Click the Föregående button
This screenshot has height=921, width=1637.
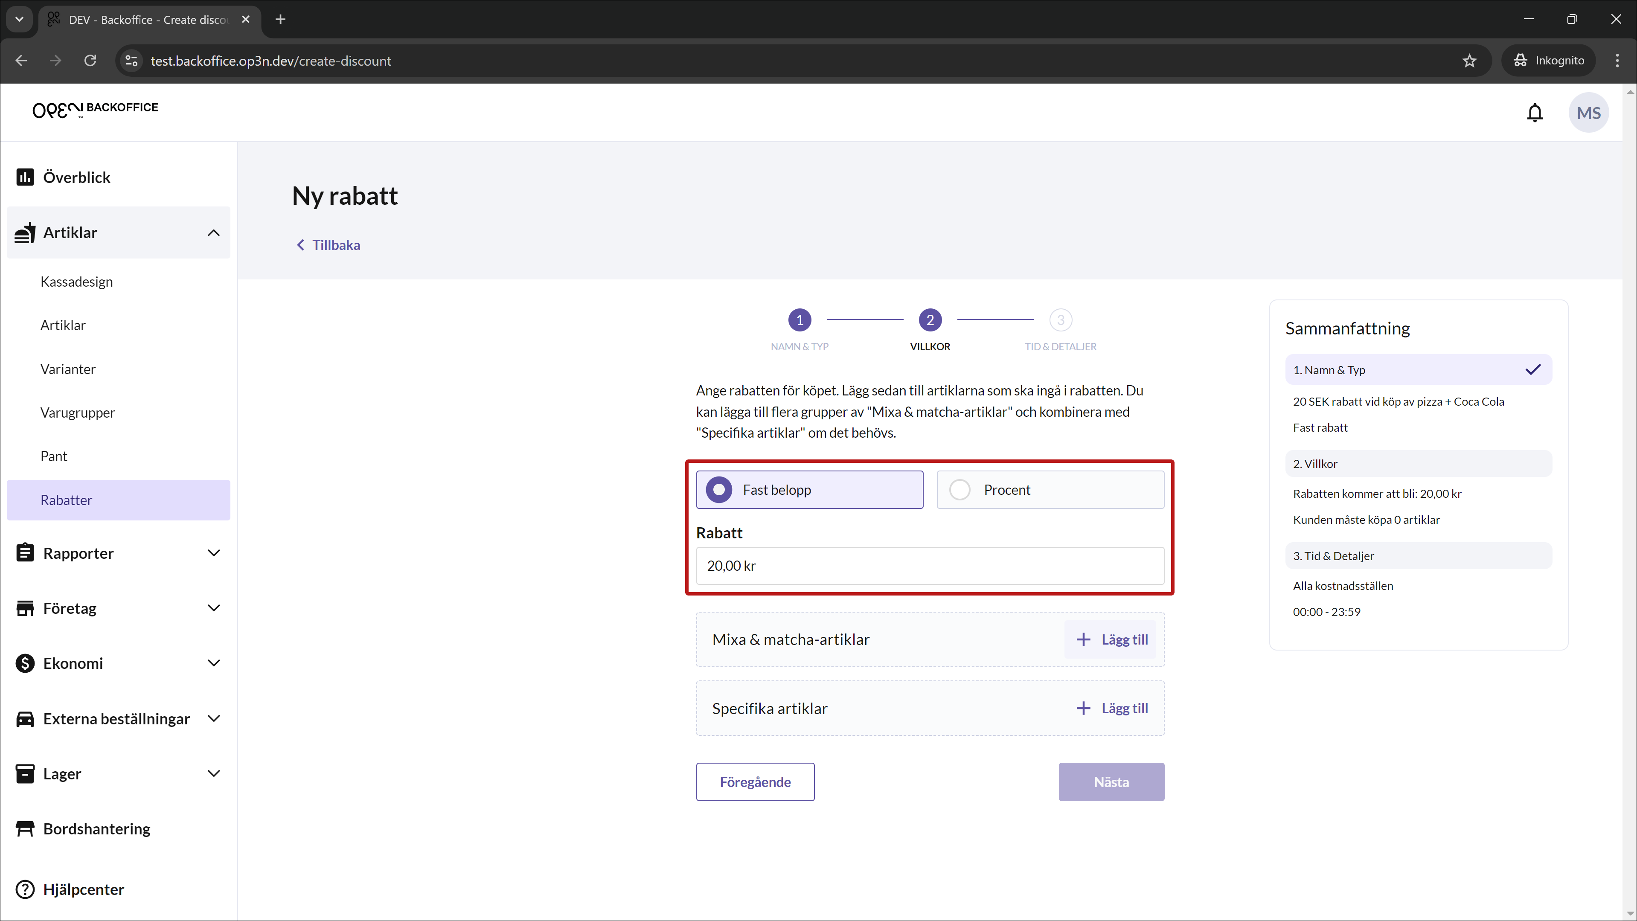click(x=755, y=782)
